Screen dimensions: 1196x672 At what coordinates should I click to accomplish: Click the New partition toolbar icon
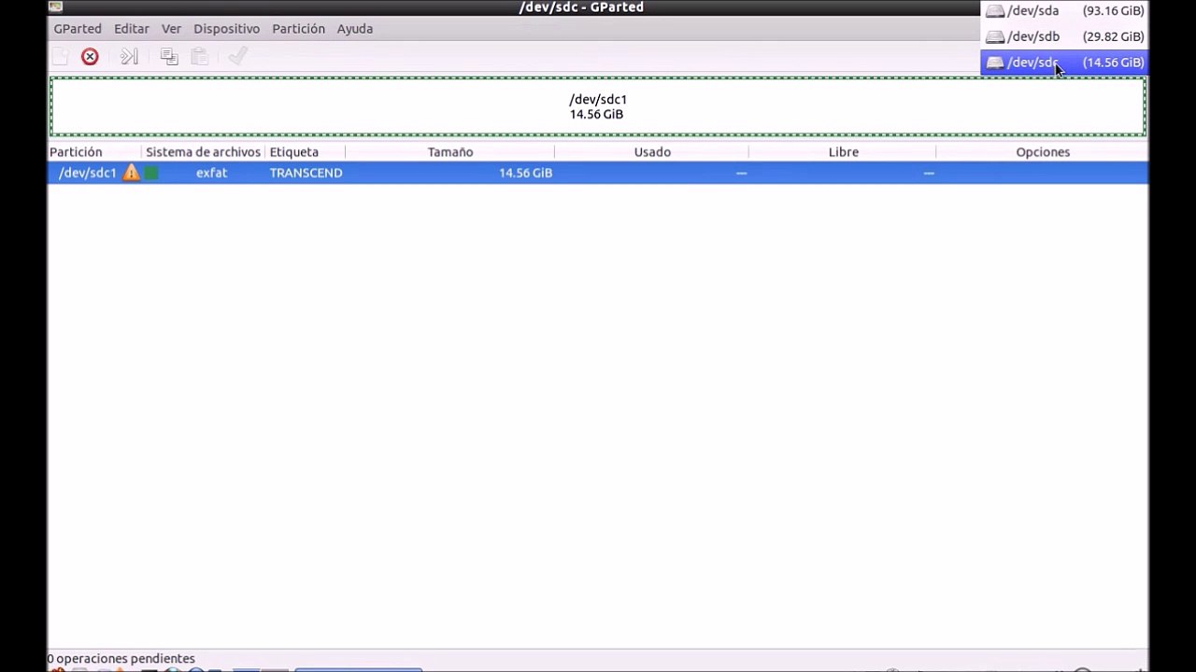click(61, 57)
